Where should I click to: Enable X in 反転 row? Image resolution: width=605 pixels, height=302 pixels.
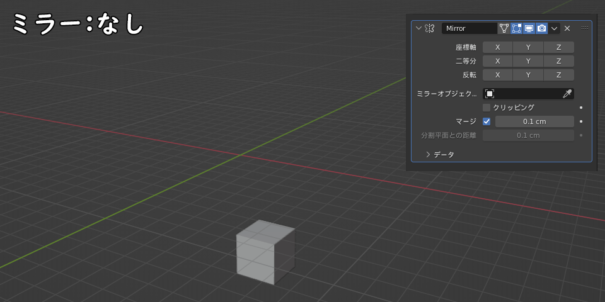pyautogui.click(x=498, y=75)
